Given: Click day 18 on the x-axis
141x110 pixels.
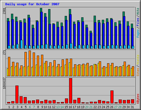Looking at the screenshot, I should pos(78,107).
